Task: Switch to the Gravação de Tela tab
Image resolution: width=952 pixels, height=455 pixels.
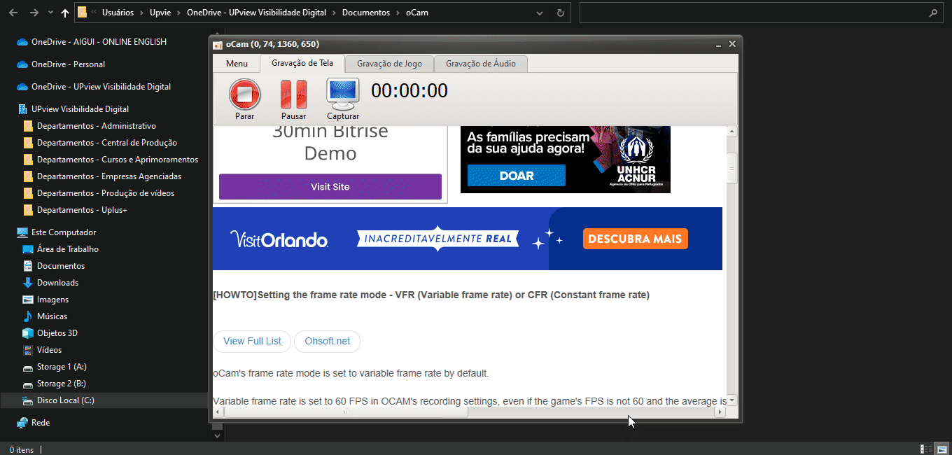Action: coord(302,63)
